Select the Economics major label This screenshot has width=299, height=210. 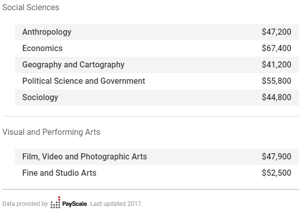[42, 48]
